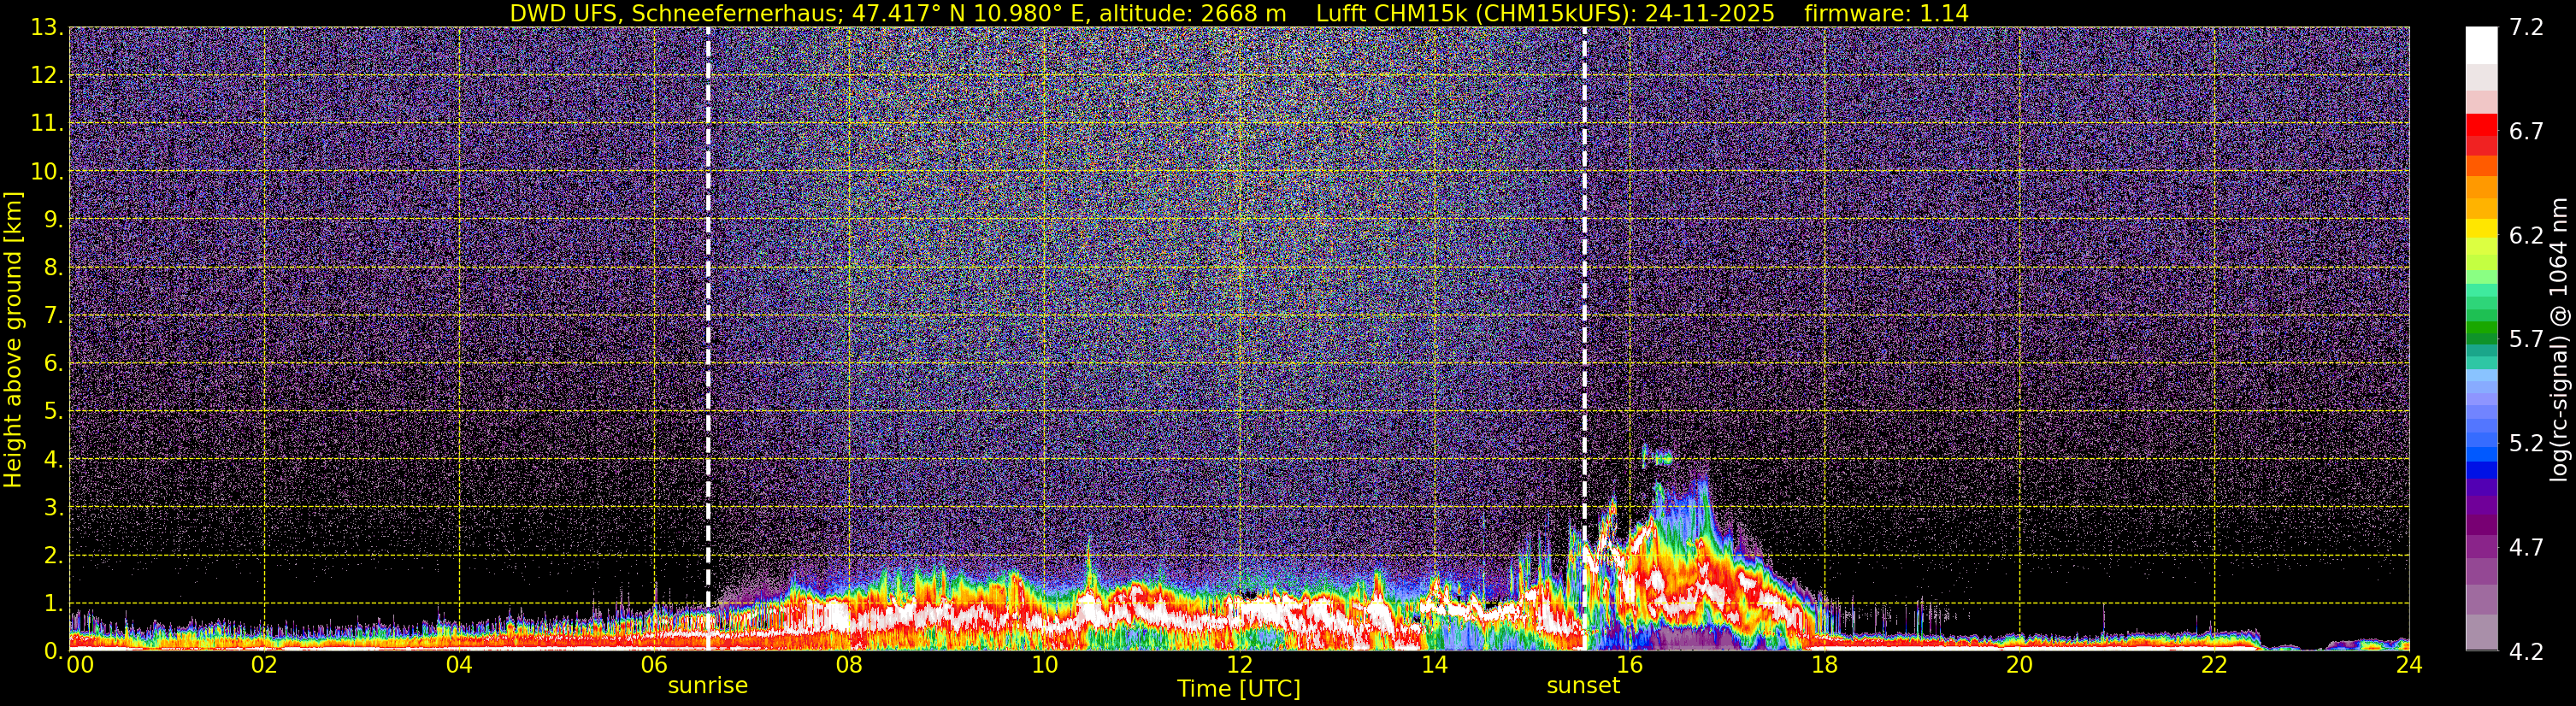
Task: Click the purple colorbar segment near 4.7
Action: tap(2482, 547)
